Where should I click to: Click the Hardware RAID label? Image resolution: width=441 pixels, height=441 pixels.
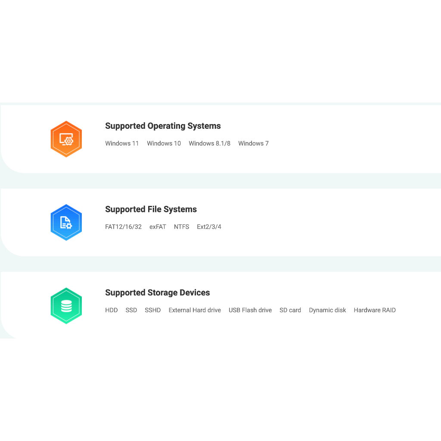pyautogui.click(x=375, y=310)
